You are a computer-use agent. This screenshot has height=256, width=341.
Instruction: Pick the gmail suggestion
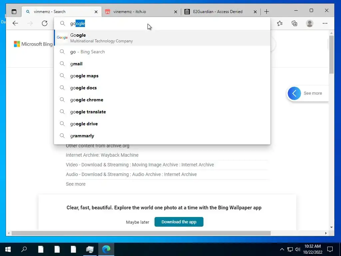point(162,64)
